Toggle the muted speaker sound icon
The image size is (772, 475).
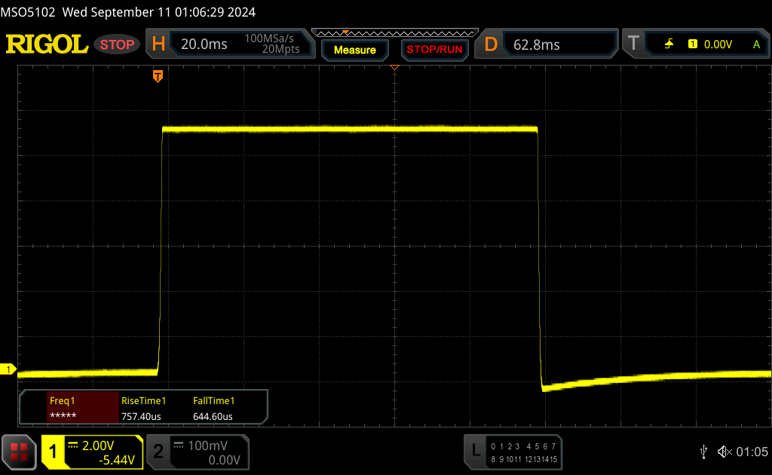[724, 452]
